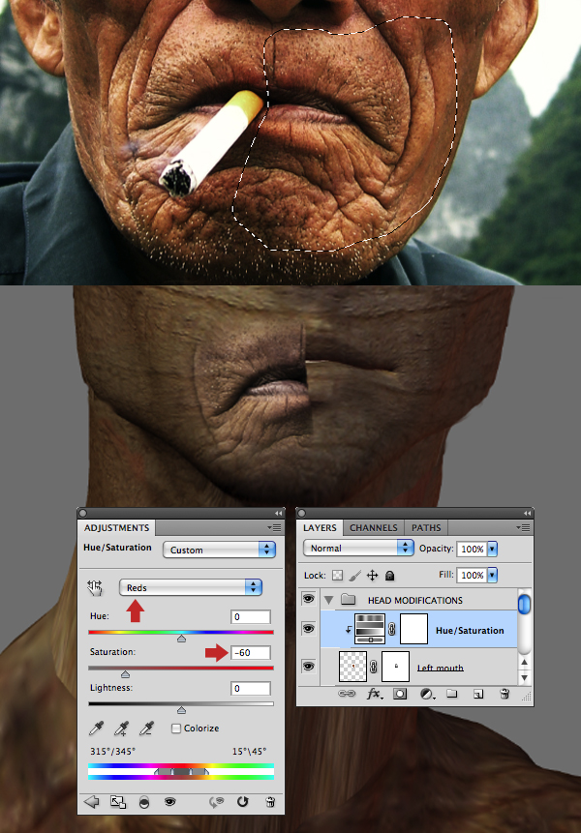Clip adjustment to layer circle icon
The width and height of the screenshot is (581, 833).
coord(144,802)
